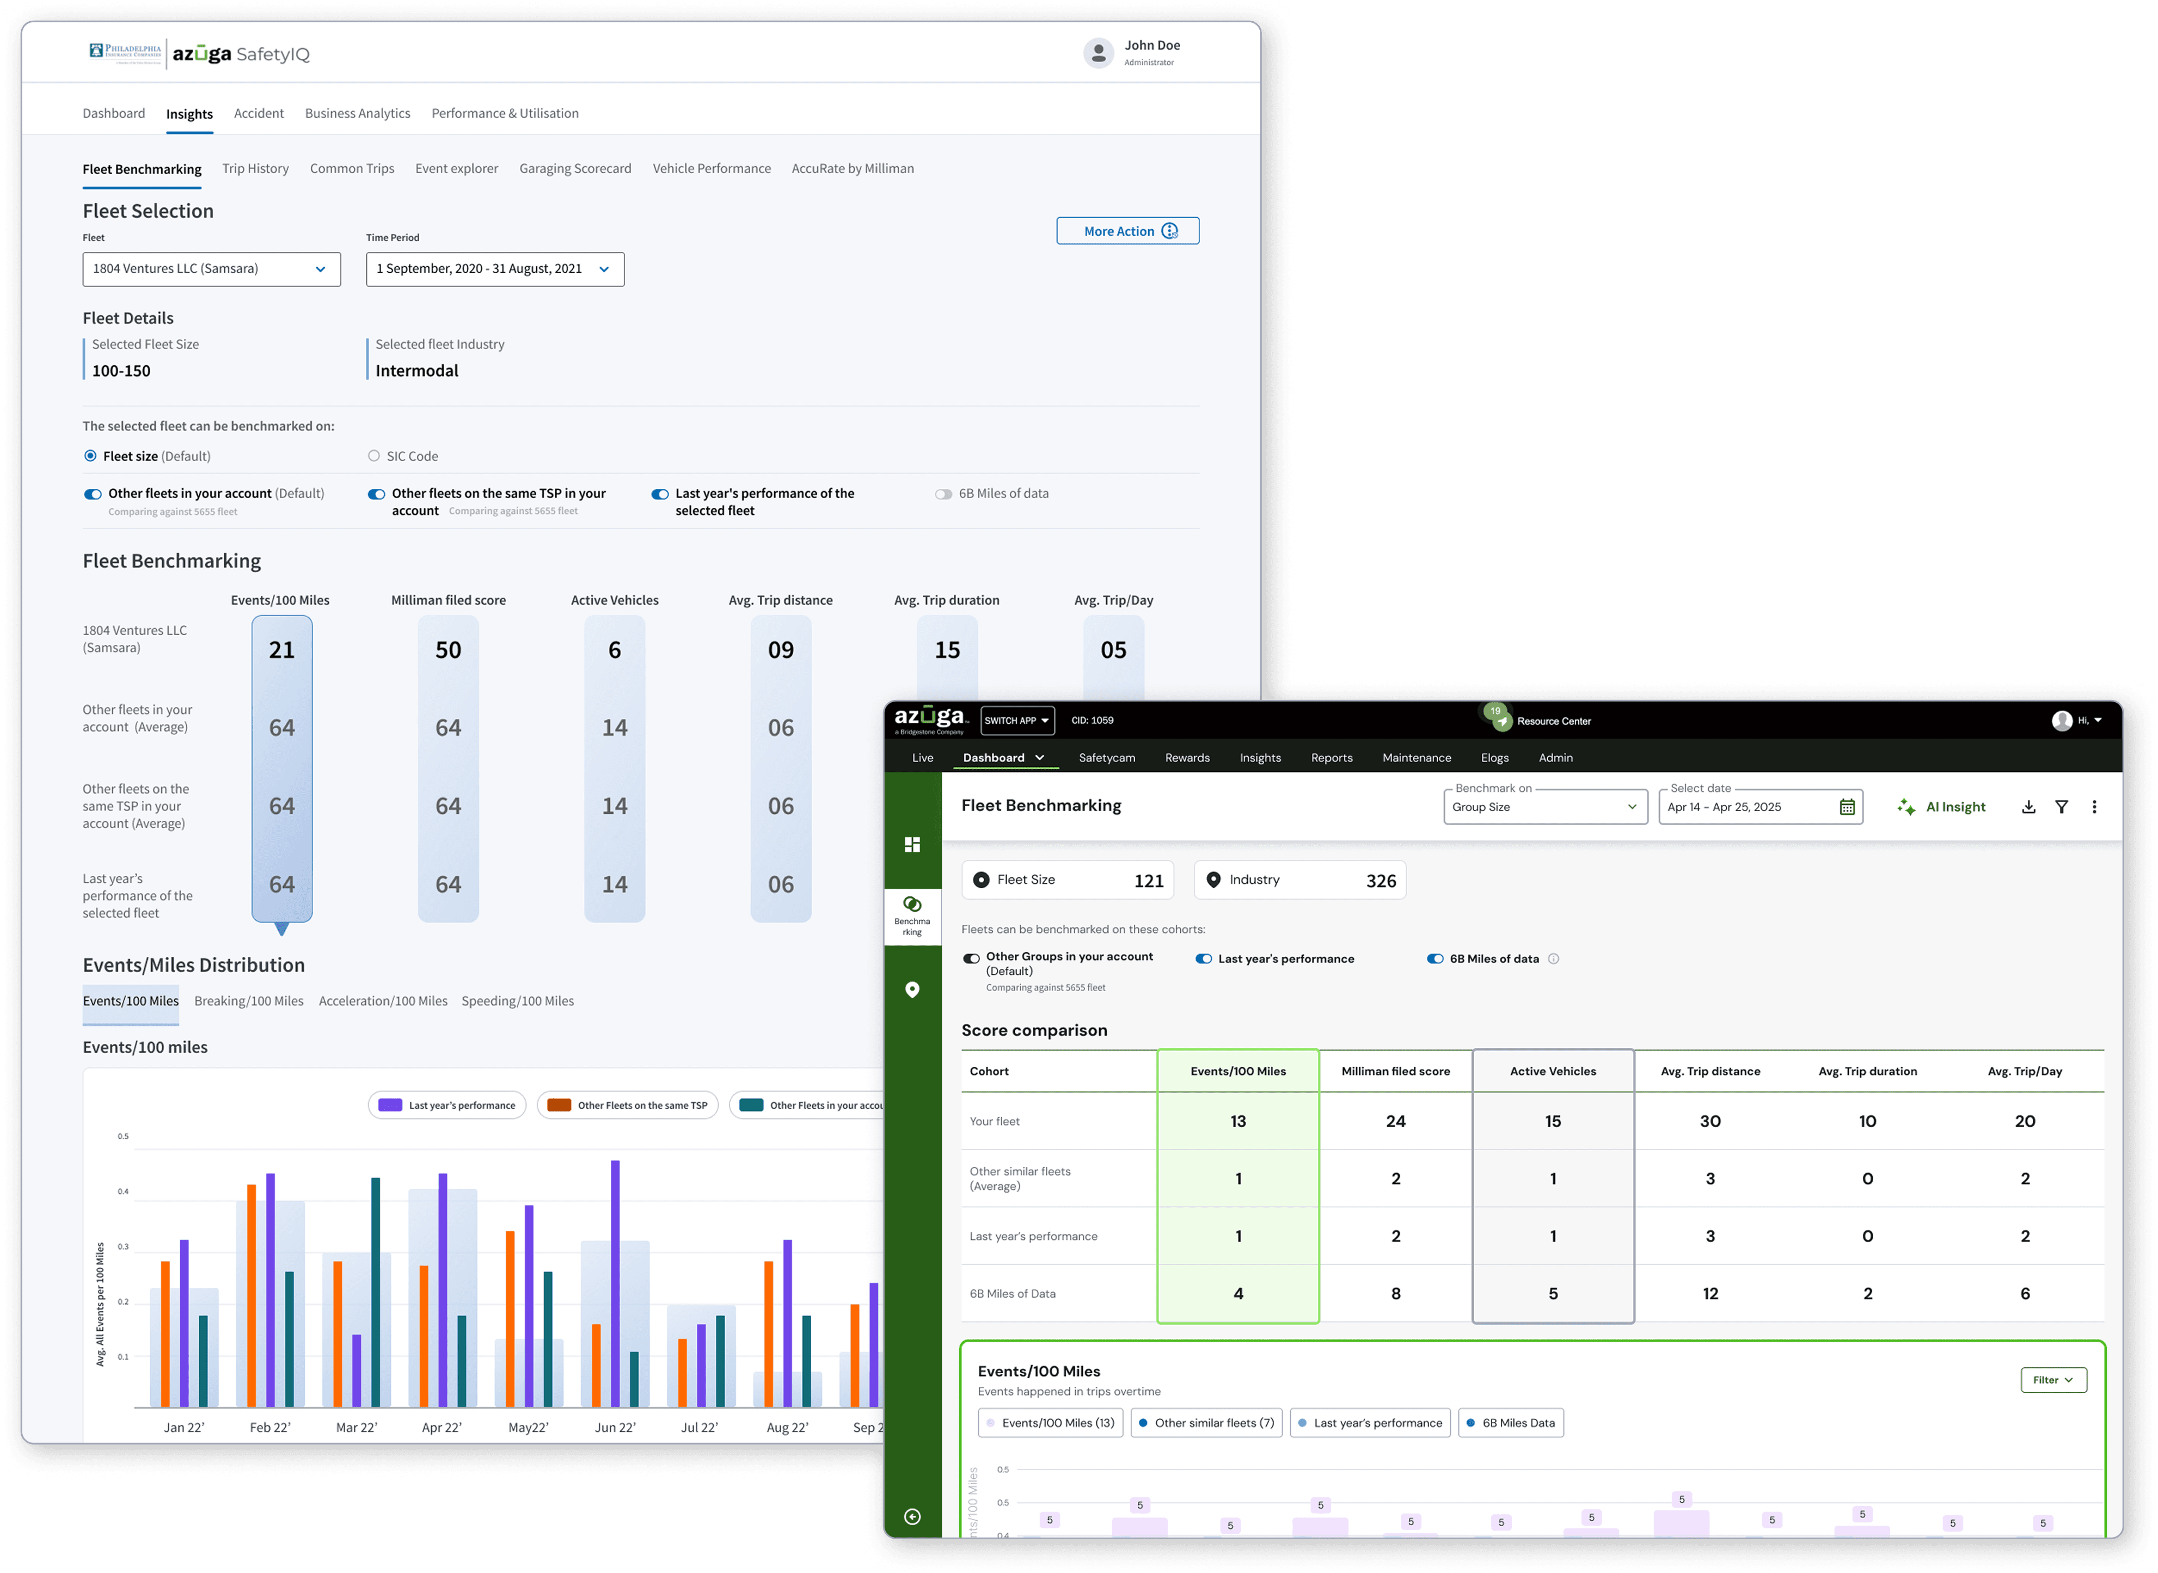Click the More Action button

point(1127,231)
